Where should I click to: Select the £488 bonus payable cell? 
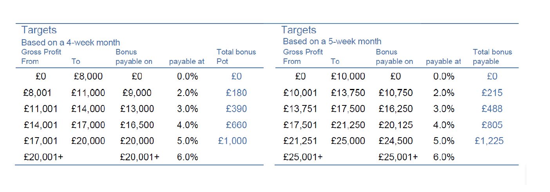coord(492,109)
